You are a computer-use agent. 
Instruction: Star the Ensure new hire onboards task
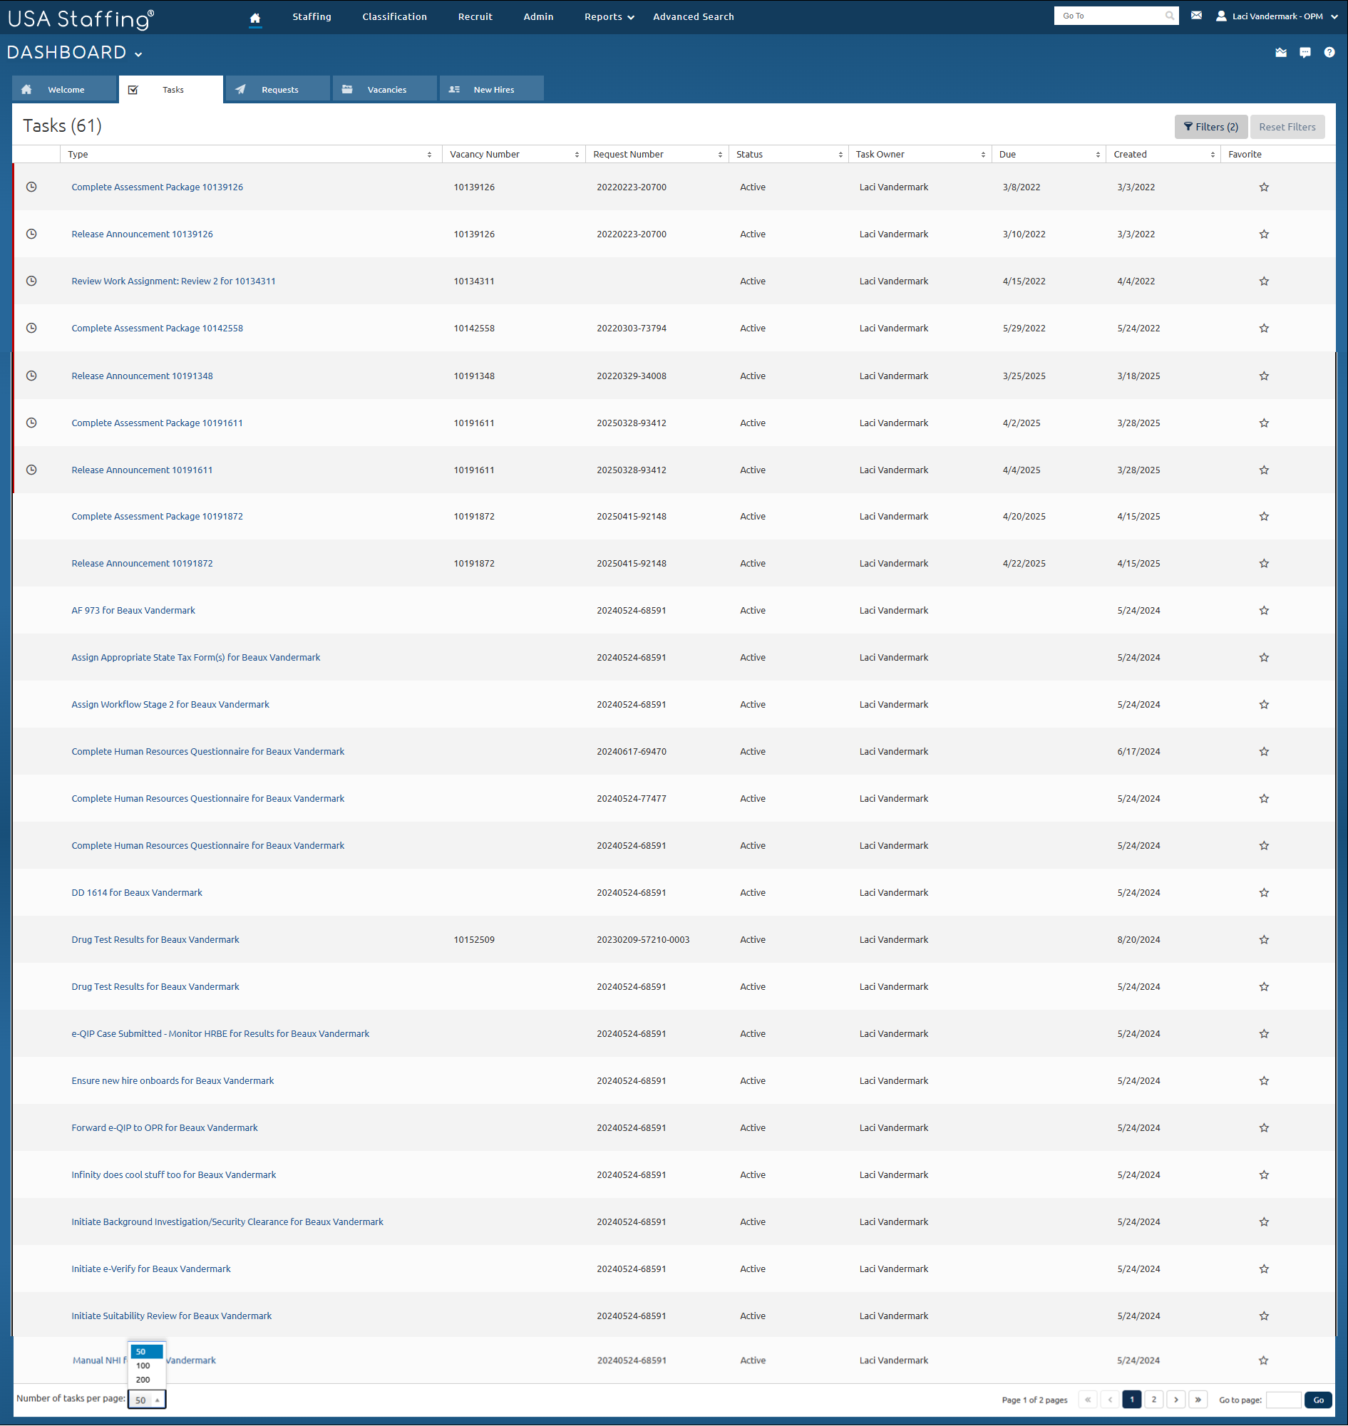tap(1264, 1081)
